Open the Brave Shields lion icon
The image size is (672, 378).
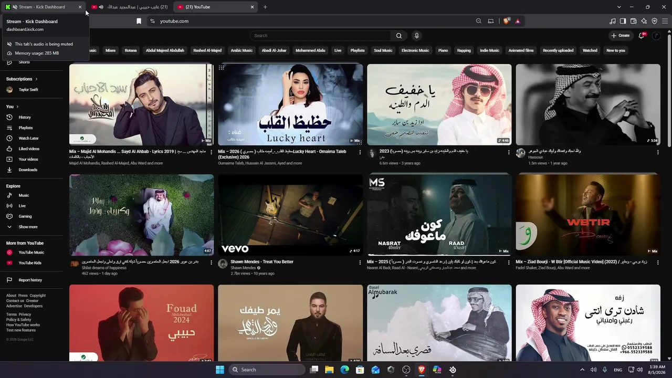506,21
